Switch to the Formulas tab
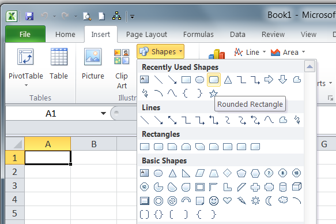Viewport: 336px width, 224px height. pos(198,34)
